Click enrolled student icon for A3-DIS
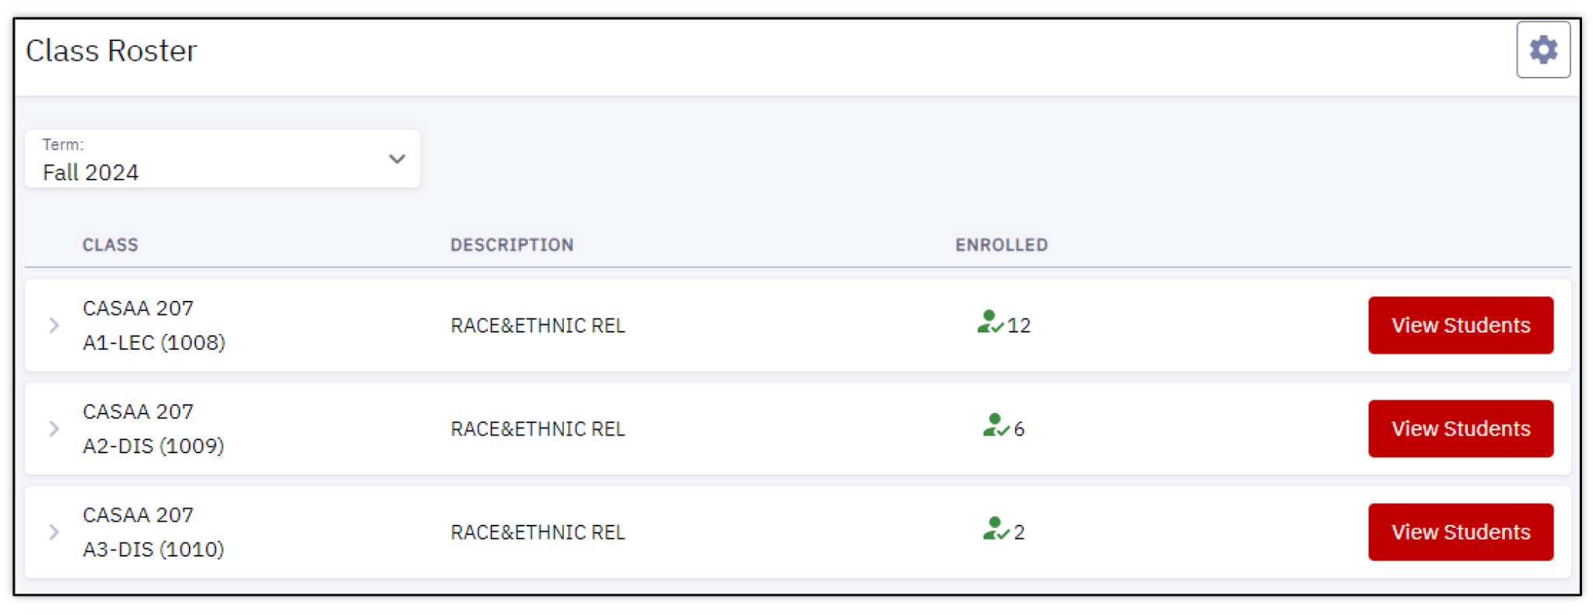This screenshot has height=615, width=1593. (996, 529)
